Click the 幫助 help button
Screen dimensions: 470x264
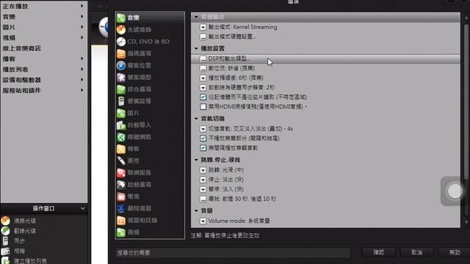pos(455,252)
